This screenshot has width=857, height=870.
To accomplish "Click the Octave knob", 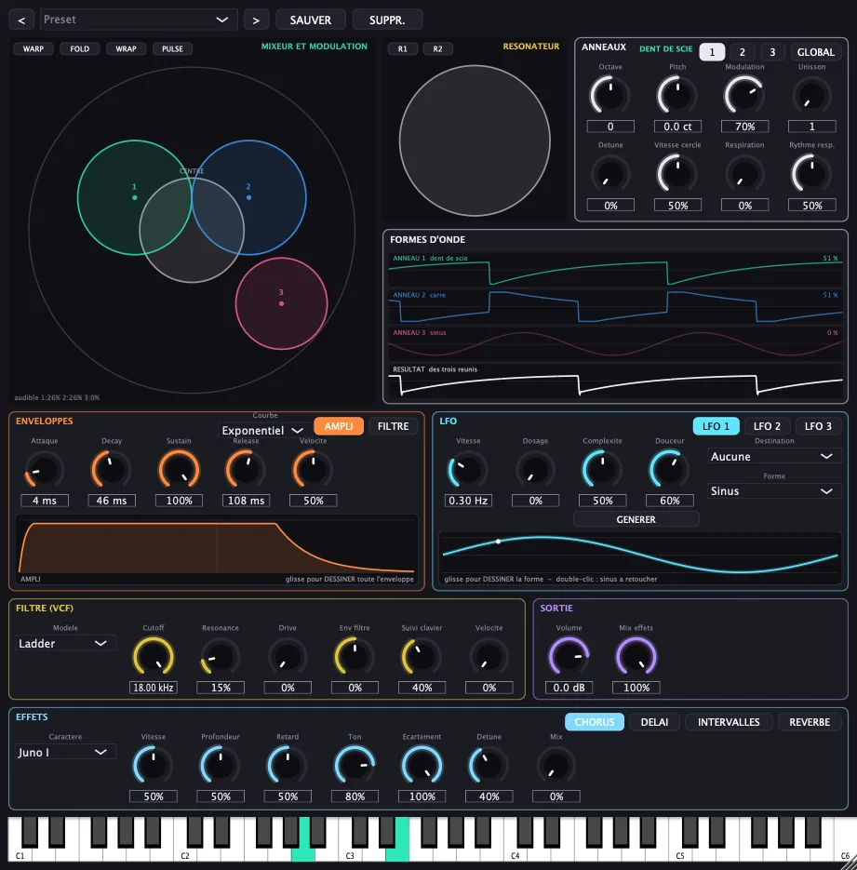I will point(610,96).
